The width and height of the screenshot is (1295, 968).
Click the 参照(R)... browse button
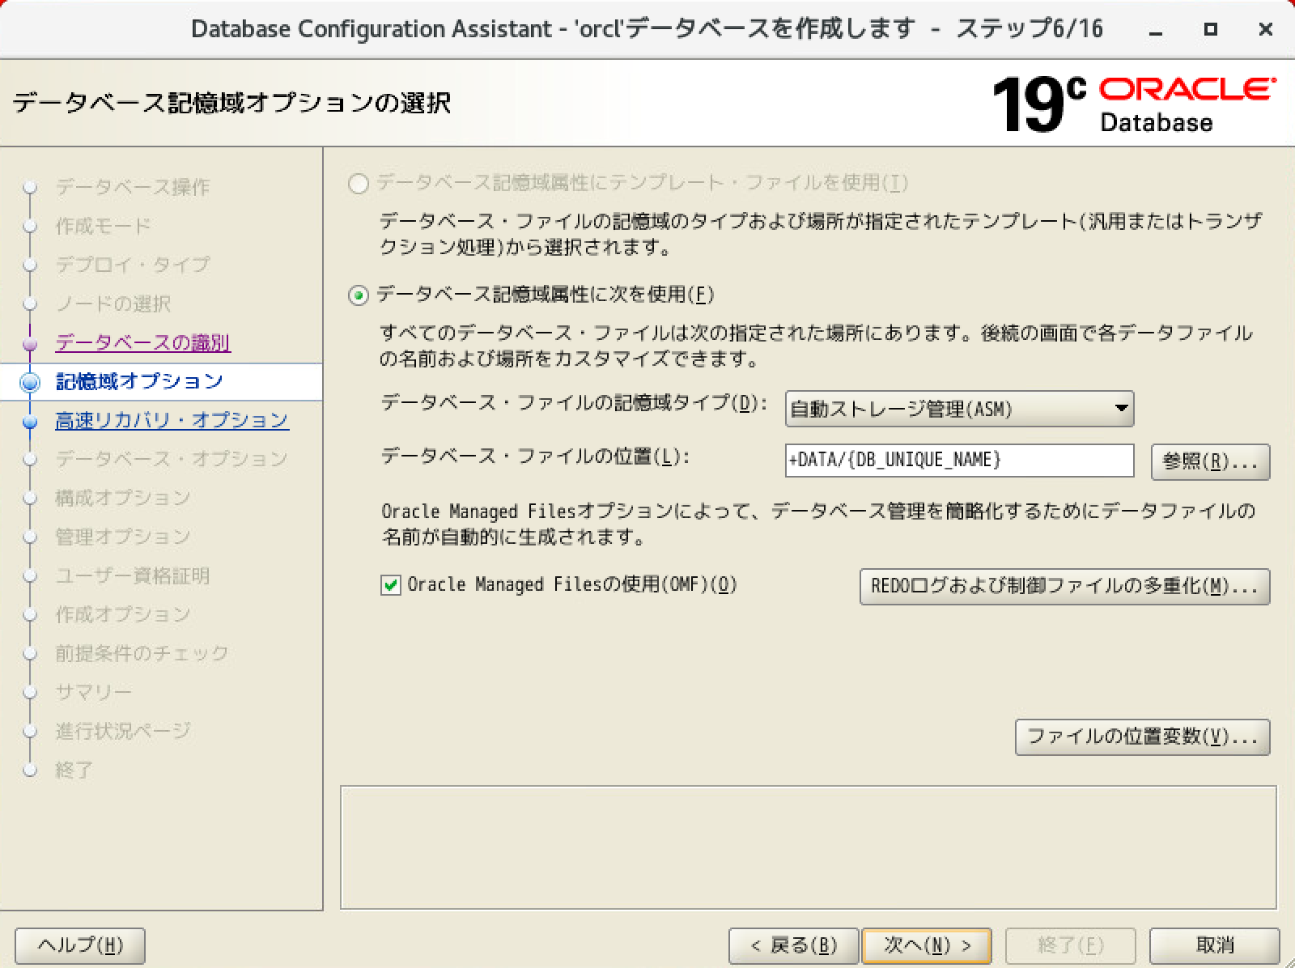[1210, 461]
